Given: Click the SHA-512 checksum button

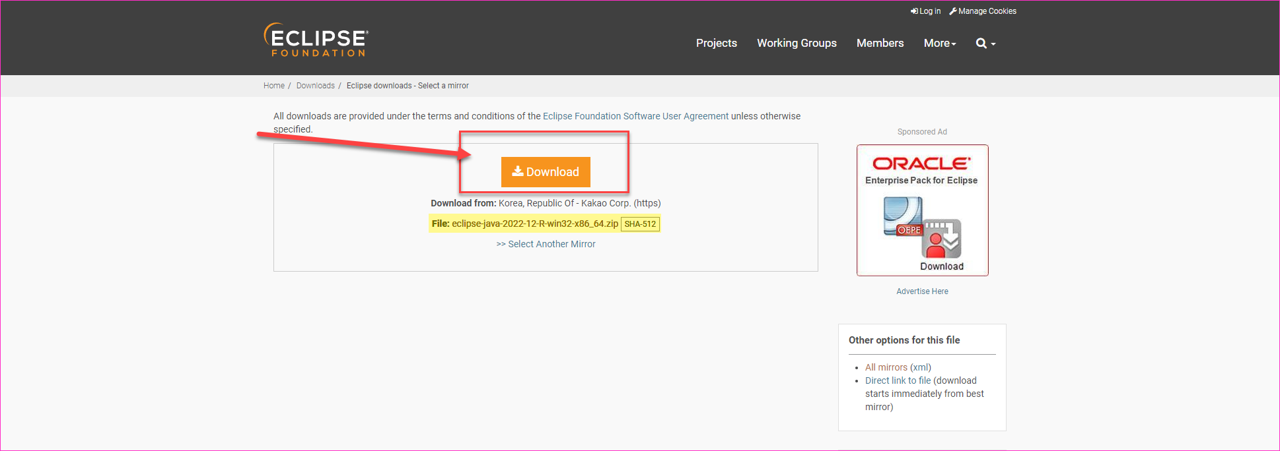Looking at the screenshot, I should click(x=640, y=224).
